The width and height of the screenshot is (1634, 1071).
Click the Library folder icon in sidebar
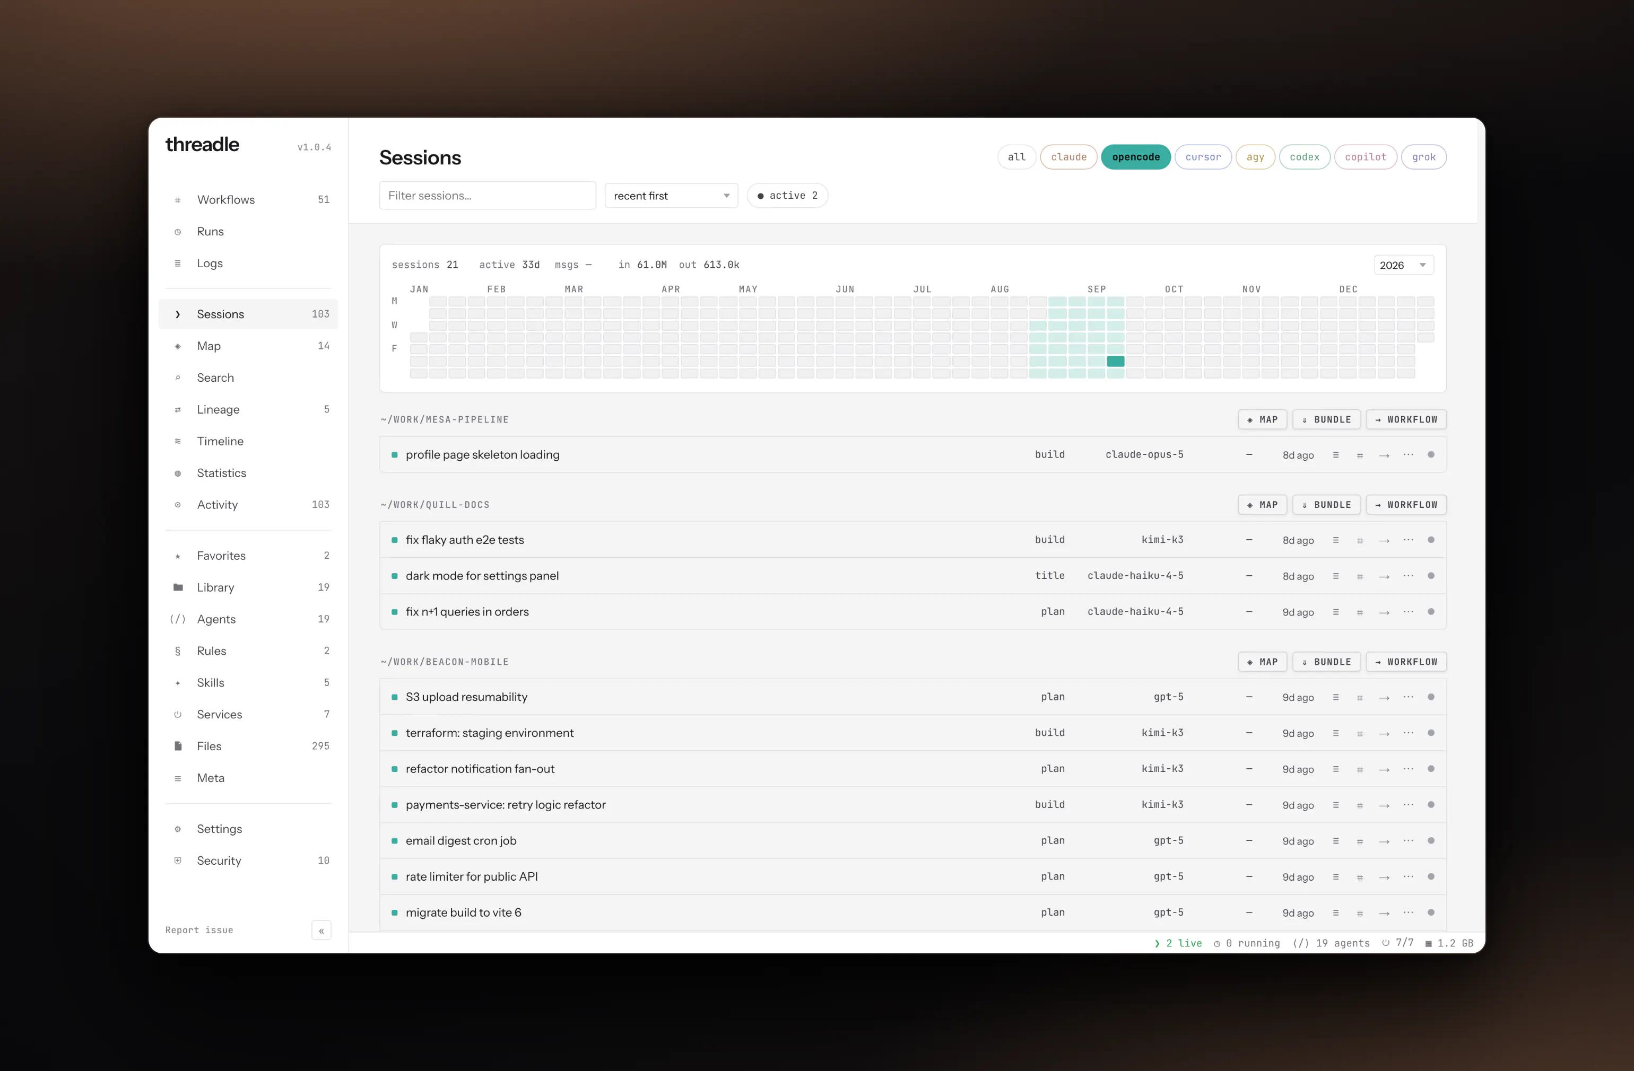[178, 587]
